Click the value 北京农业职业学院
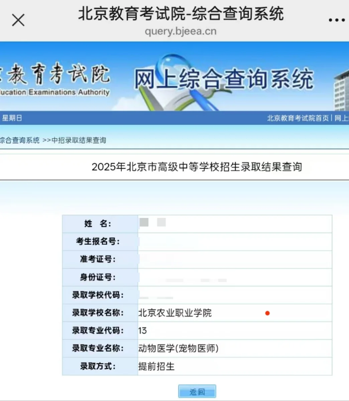349x401 pixels. click(175, 313)
